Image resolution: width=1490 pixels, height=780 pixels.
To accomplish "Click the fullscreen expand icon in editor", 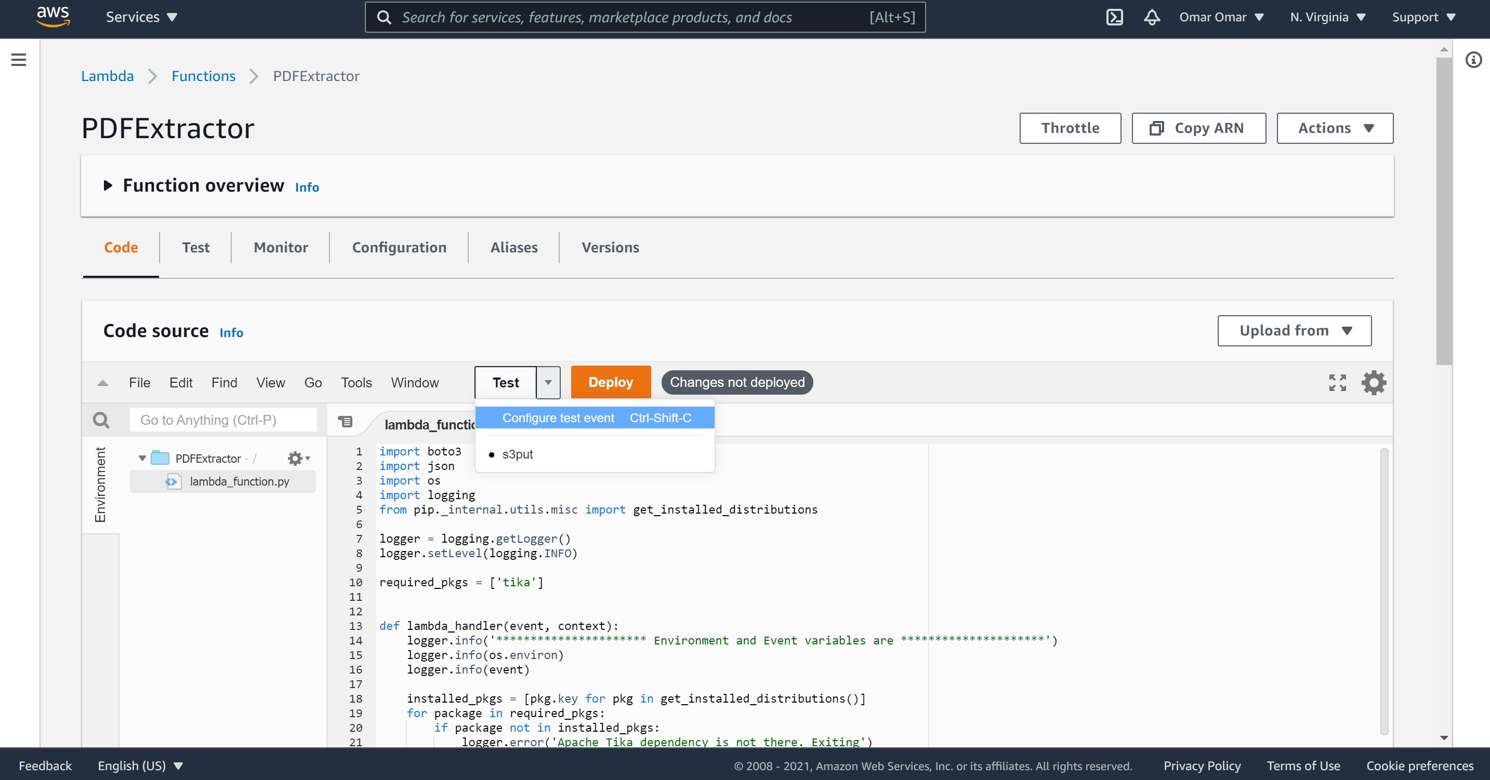I will coord(1337,382).
